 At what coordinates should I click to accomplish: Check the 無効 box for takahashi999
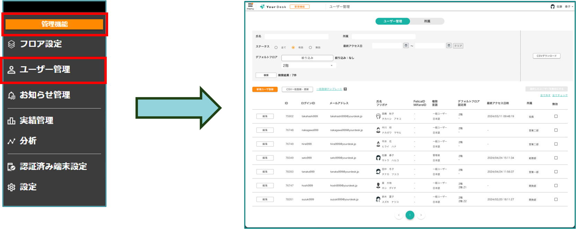coord(556,116)
